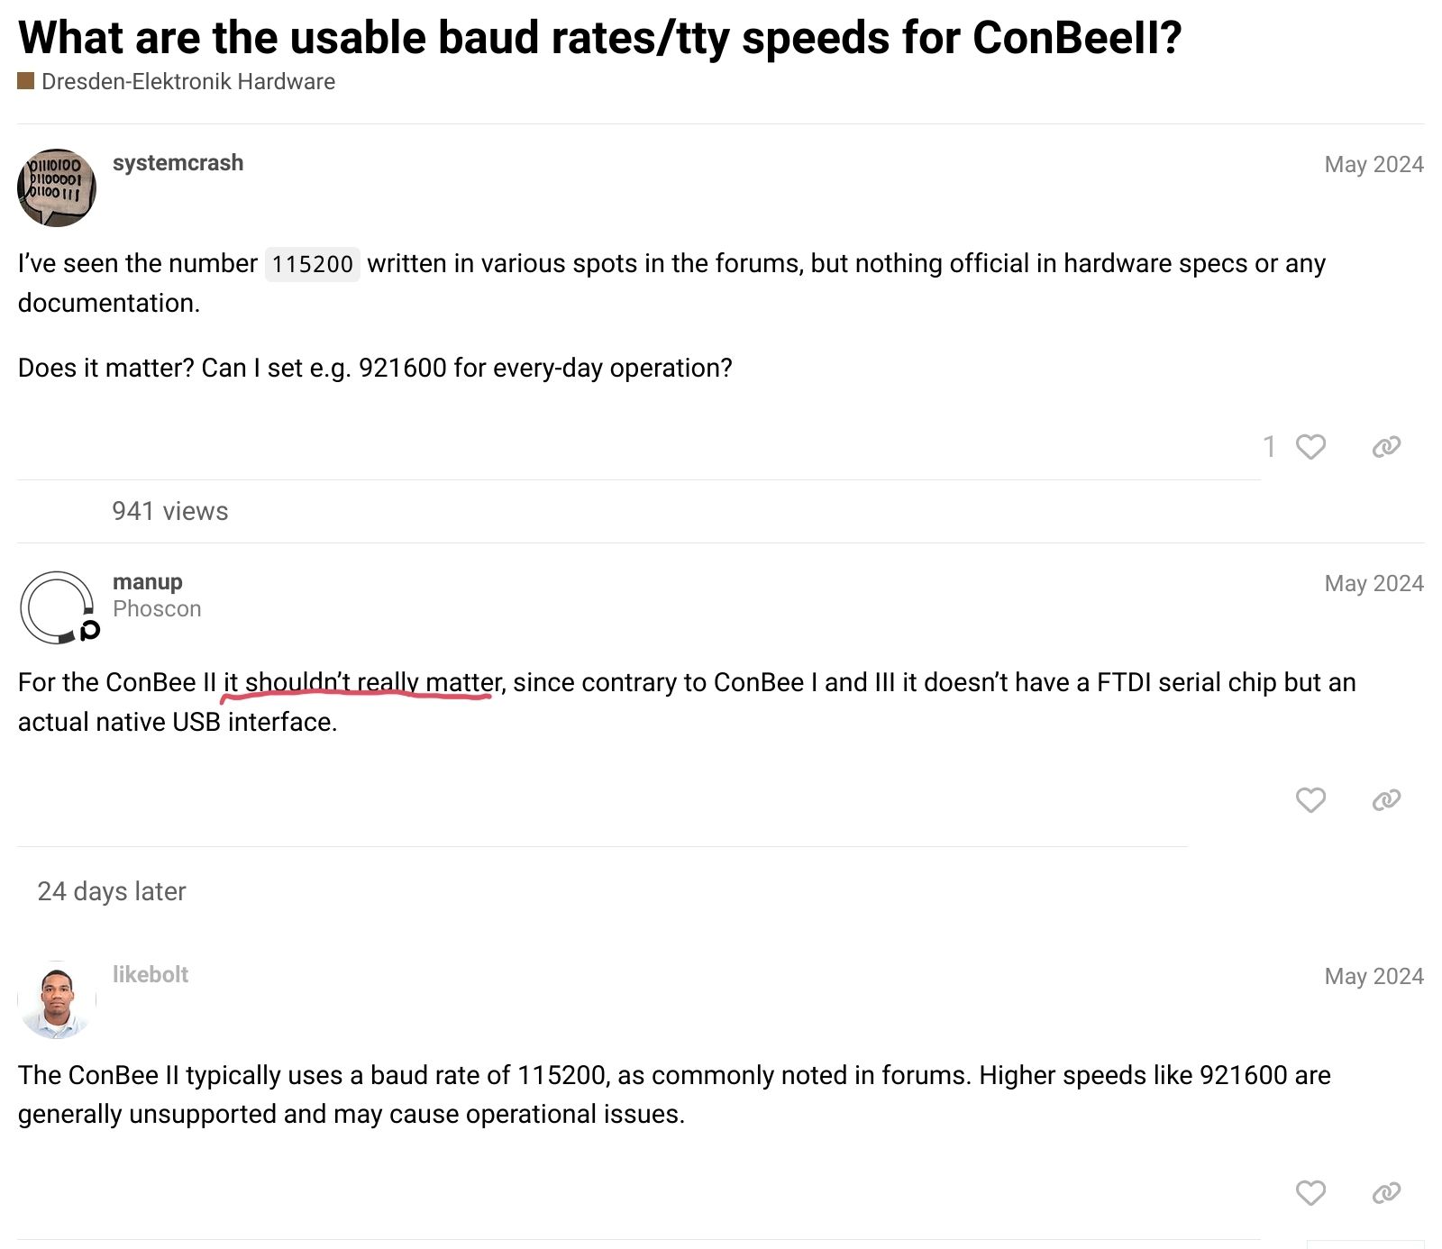Image resolution: width=1442 pixels, height=1249 pixels.
Task: Show who liked the first post count
Action: 1269,447
